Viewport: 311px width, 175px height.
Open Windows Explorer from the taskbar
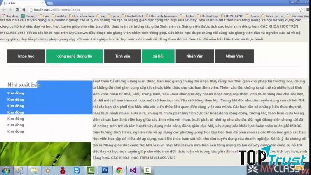coord(34,170)
